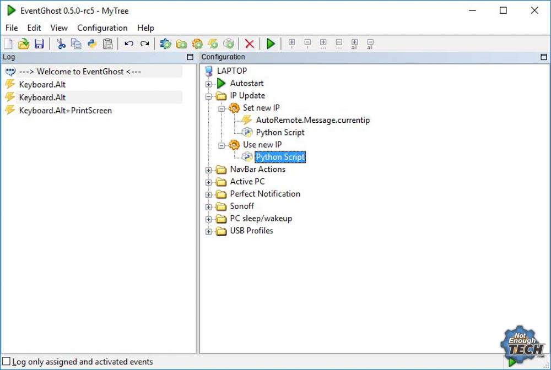Viewport: 551px width, 370px height.
Task: Click the New document toolbar icon
Action: click(x=8, y=44)
